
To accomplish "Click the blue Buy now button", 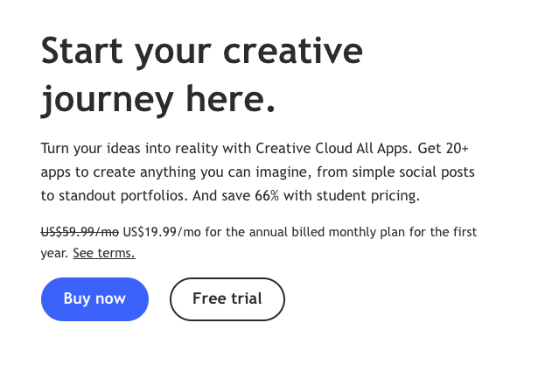I will pyautogui.click(x=94, y=299).
